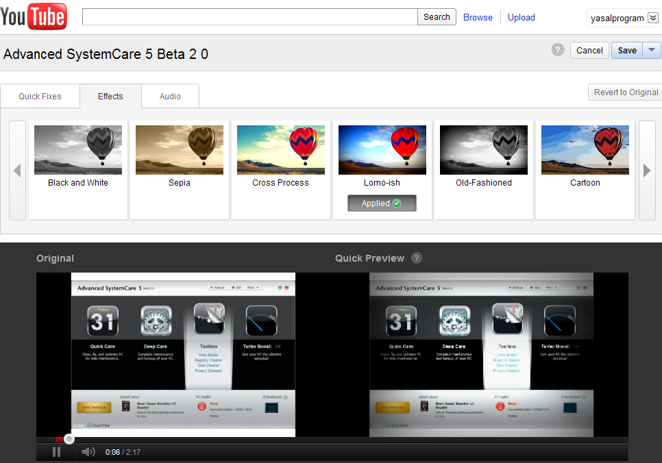
Task: Expand the Save button dropdown arrow
Action: [652, 50]
